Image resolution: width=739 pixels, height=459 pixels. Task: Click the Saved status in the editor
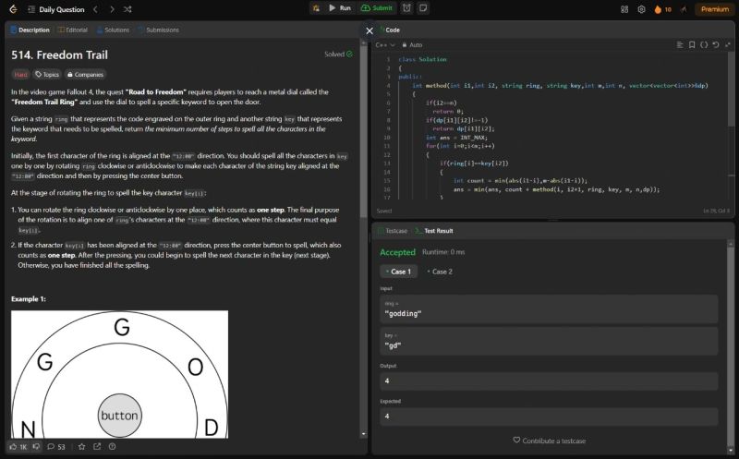point(384,211)
